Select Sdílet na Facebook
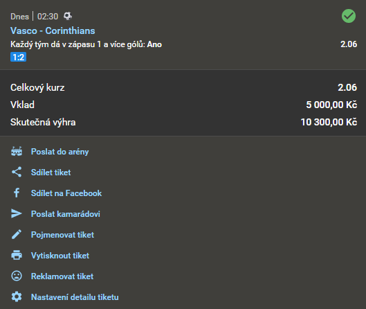 (x=66, y=193)
